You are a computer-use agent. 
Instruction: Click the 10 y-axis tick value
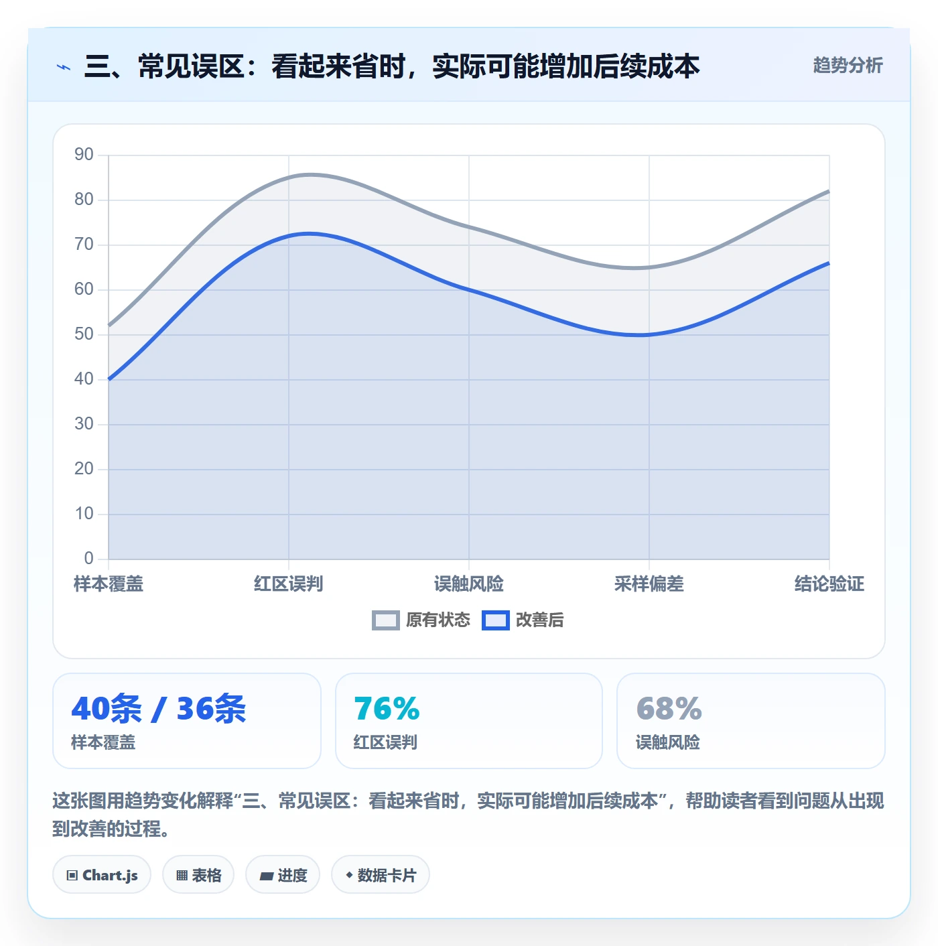tap(84, 514)
